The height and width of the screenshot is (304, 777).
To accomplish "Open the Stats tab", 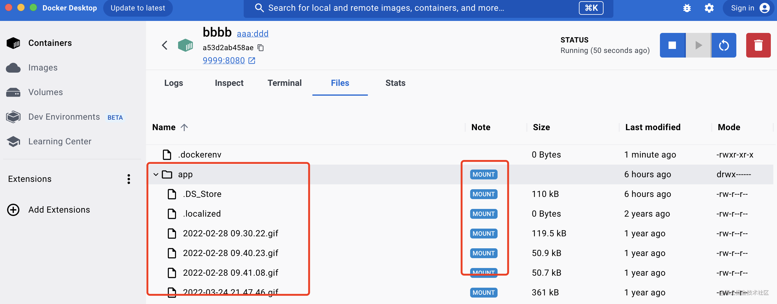I will [395, 83].
